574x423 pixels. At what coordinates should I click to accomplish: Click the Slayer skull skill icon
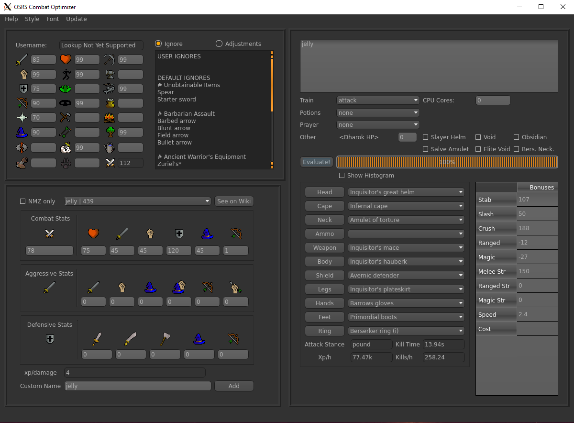(66, 148)
